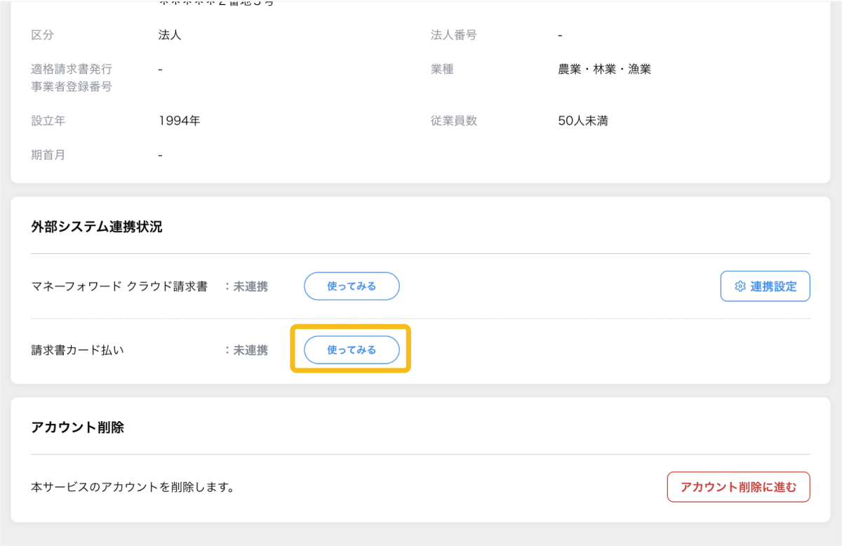Screen dimensions: 842x546
Task: Click the 法人番号 field label
Action: pos(453,35)
